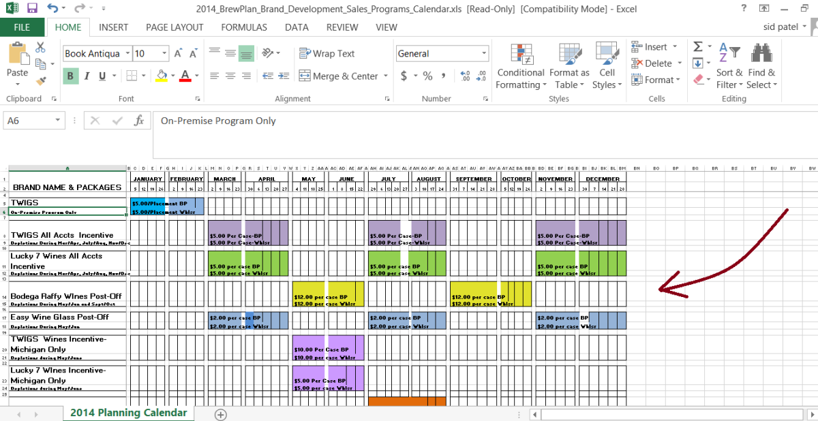Undo the last action
This screenshot has width=818, height=421.
pos(53,9)
